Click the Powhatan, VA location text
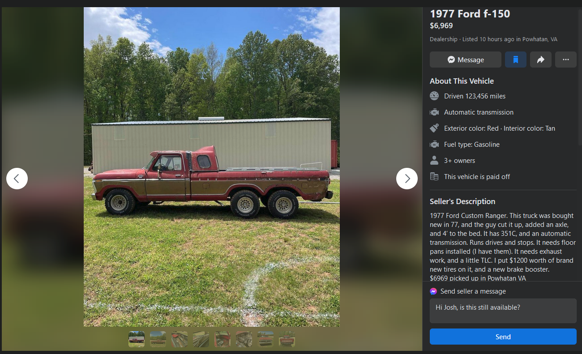The width and height of the screenshot is (582, 354). pos(540,39)
